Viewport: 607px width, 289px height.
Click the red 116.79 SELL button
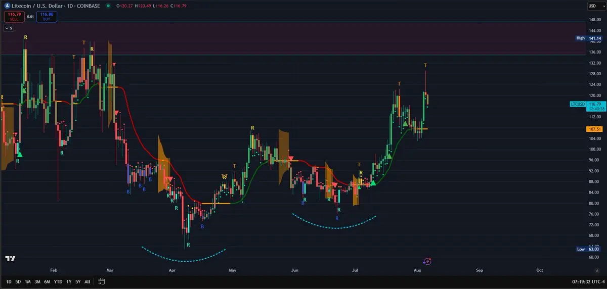point(14,17)
